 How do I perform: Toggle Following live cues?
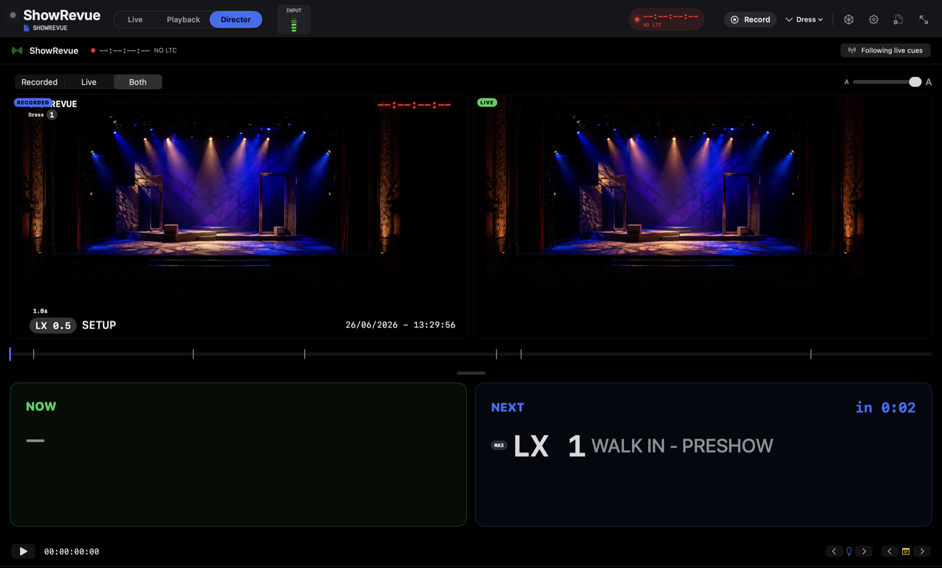tap(885, 50)
